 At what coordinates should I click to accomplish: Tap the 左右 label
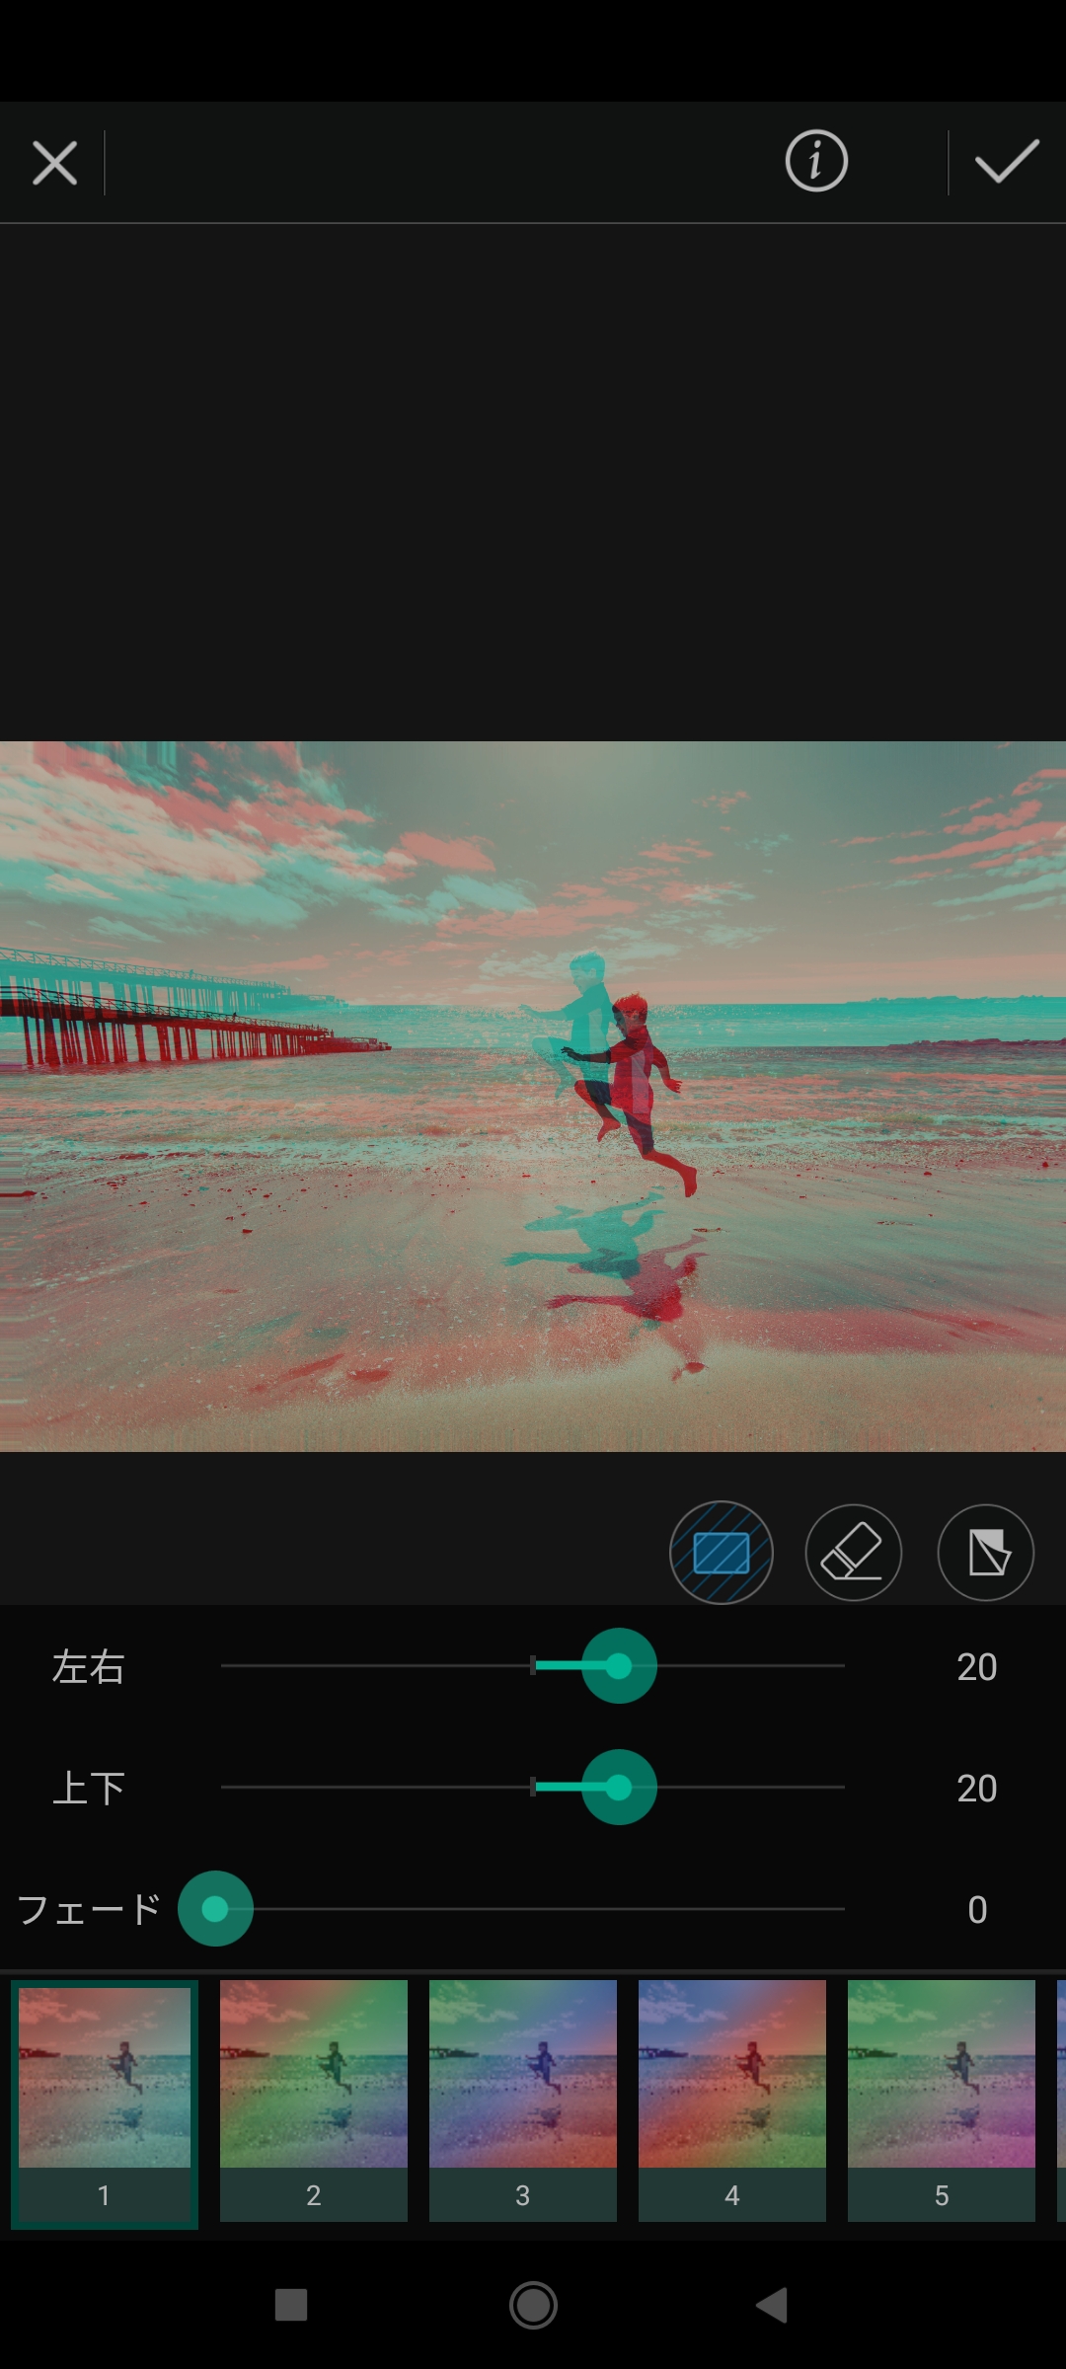click(88, 1667)
